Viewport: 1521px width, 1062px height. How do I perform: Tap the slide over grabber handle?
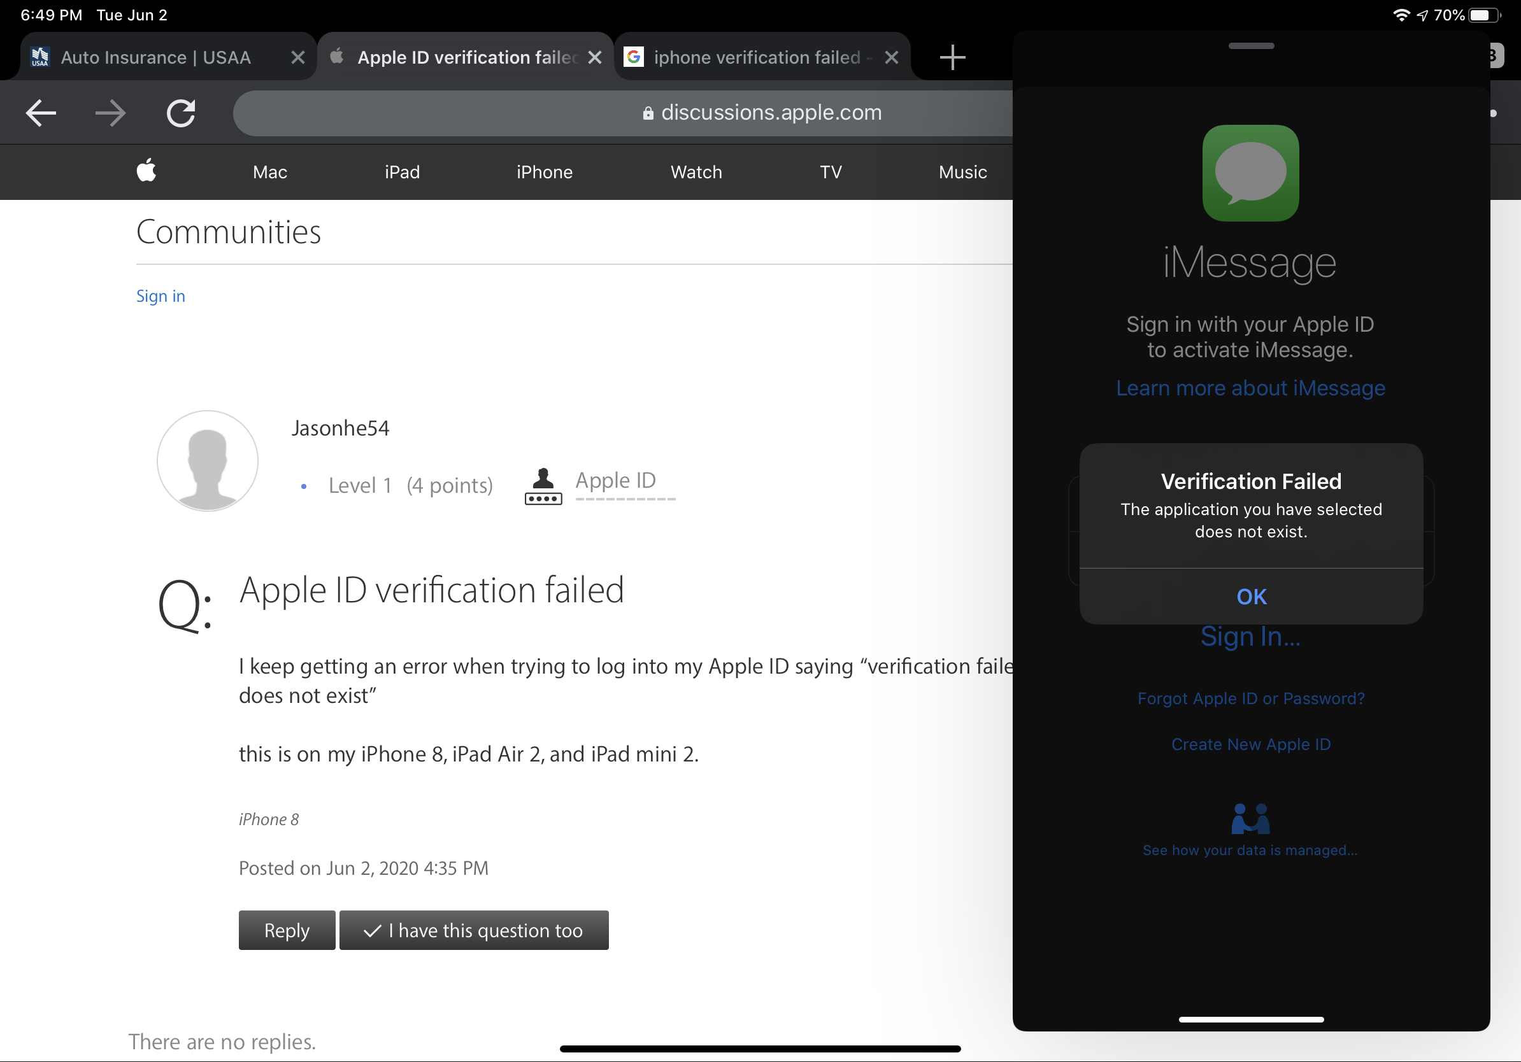1251,46
